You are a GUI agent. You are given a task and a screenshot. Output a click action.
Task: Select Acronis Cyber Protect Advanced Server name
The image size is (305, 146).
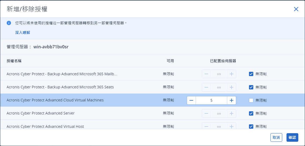point(40,113)
